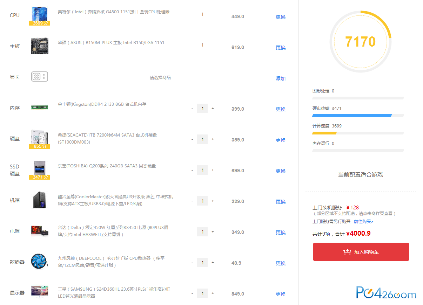Image resolution: width=423 pixels, height=305 pixels.
Task: Decrease Toshiba SSD quantity with minus
Action: [192, 170]
